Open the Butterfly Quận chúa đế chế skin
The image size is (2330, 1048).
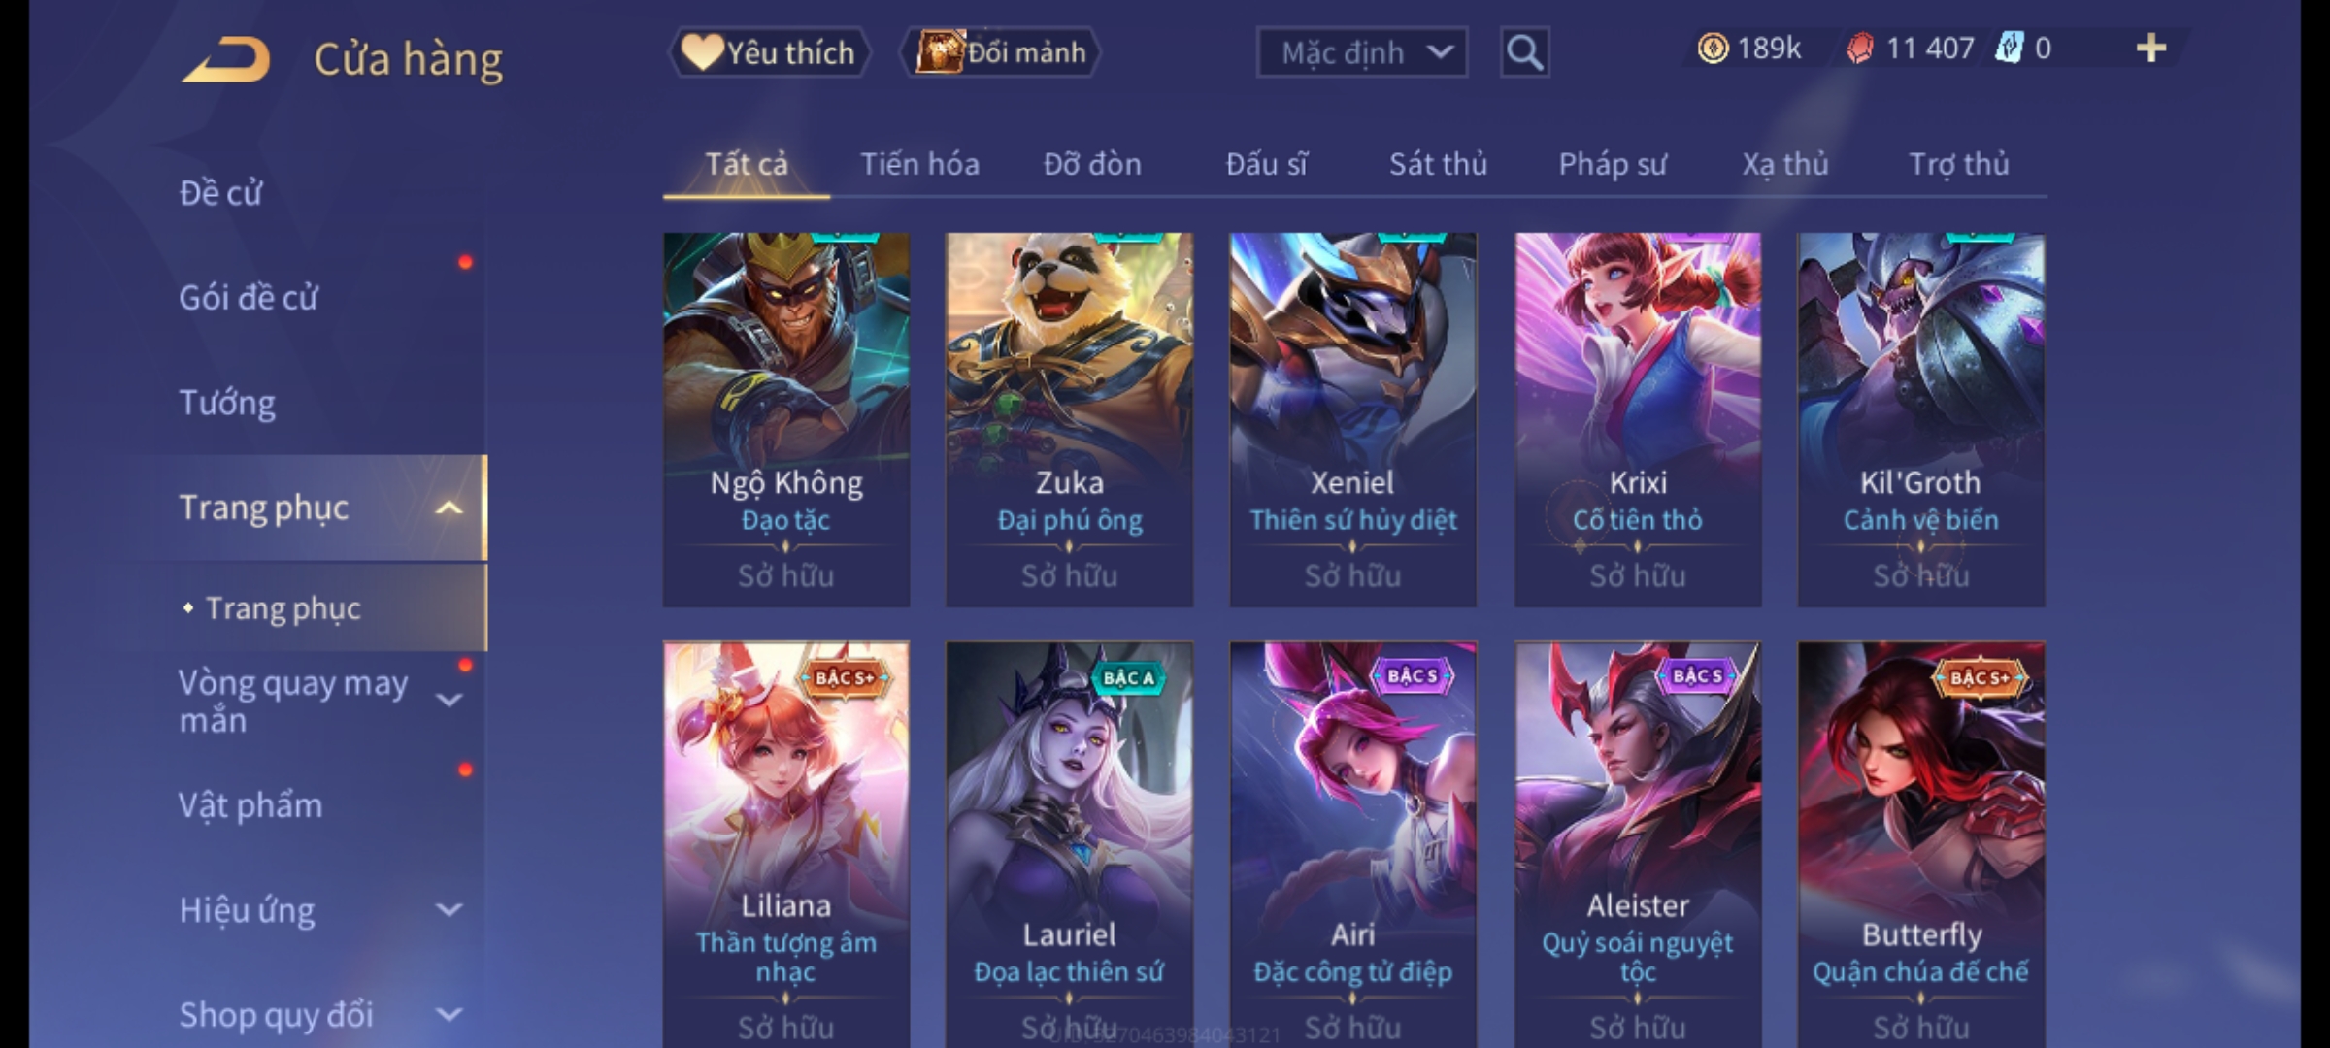[x=1921, y=844]
